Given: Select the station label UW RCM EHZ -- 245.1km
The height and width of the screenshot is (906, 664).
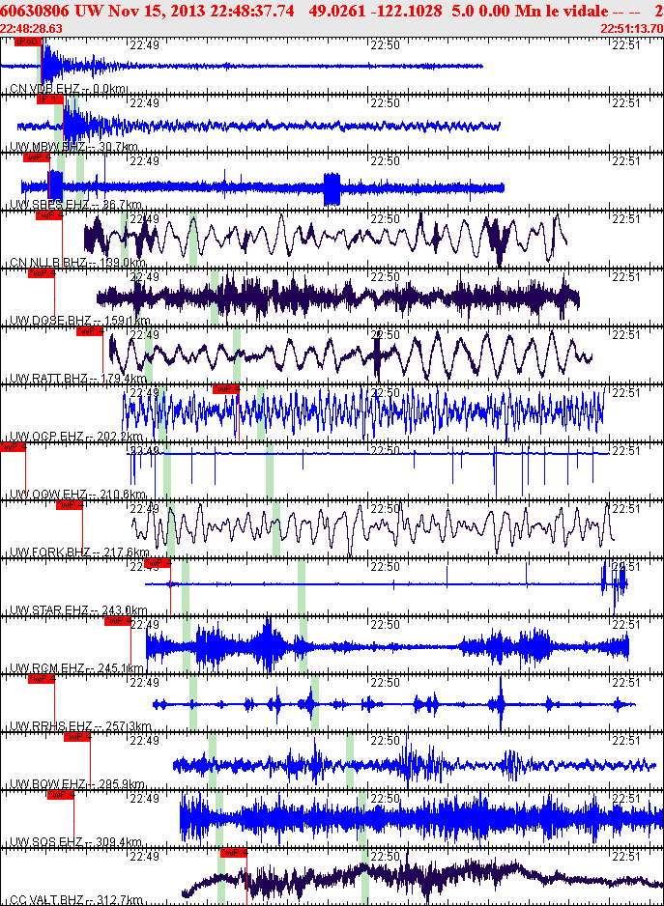Looking at the screenshot, I should (x=76, y=668).
